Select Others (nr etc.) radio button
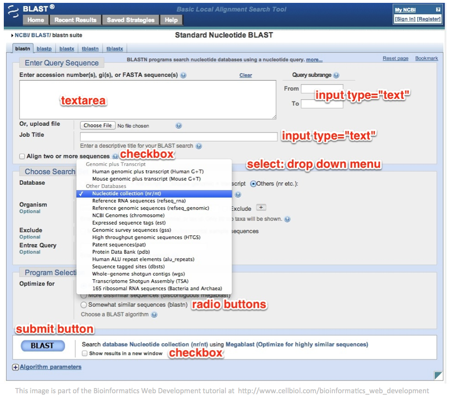 (x=253, y=184)
